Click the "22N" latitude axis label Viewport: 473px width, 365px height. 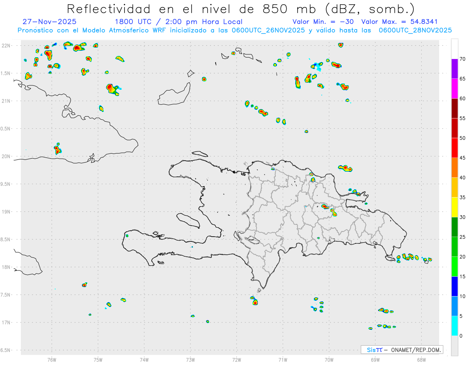click(x=6, y=46)
